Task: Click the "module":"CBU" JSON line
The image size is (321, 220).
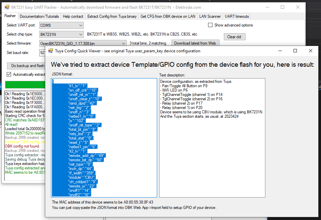Action: pos(82,177)
